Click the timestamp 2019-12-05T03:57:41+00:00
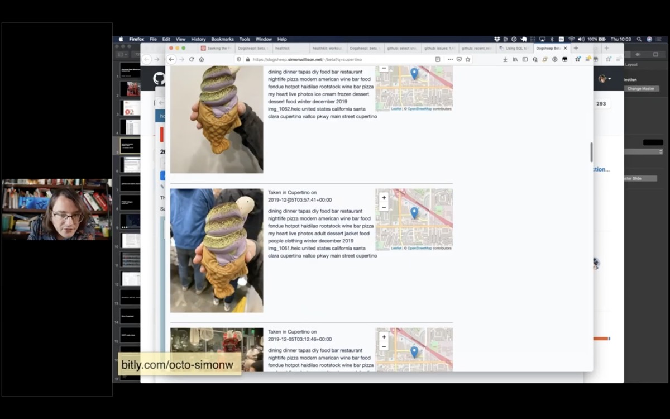 300,199
